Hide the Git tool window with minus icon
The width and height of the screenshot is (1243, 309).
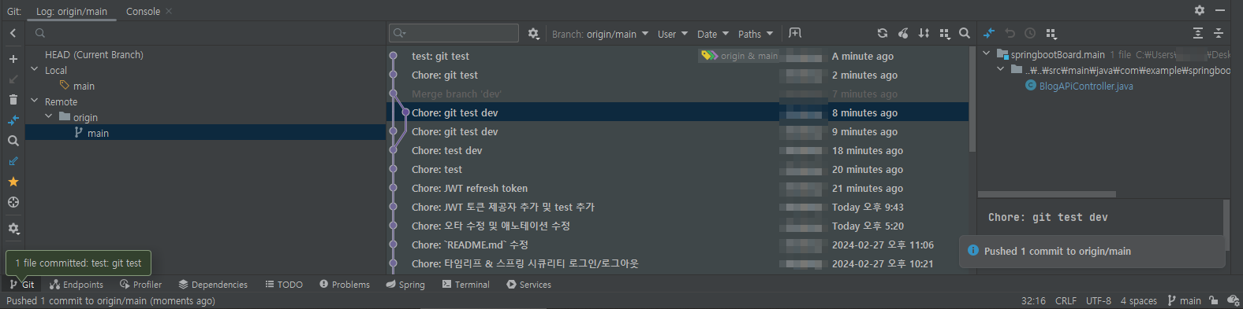[x=1220, y=10]
